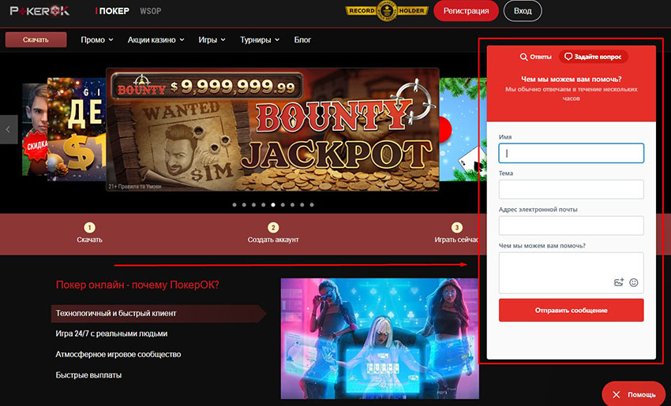
Task: Focus the Адрес электронной почты field
Action: tap(572, 225)
